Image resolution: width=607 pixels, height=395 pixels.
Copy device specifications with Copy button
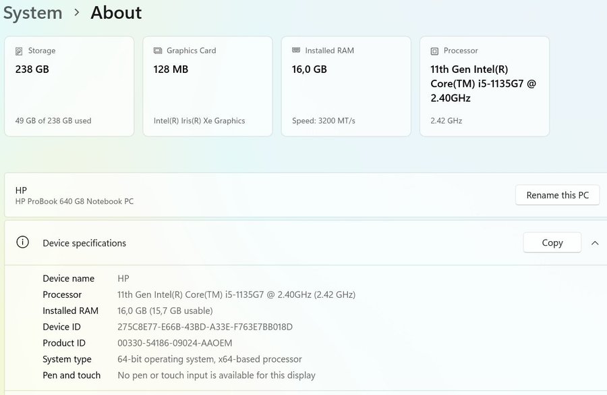pyautogui.click(x=552, y=243)
